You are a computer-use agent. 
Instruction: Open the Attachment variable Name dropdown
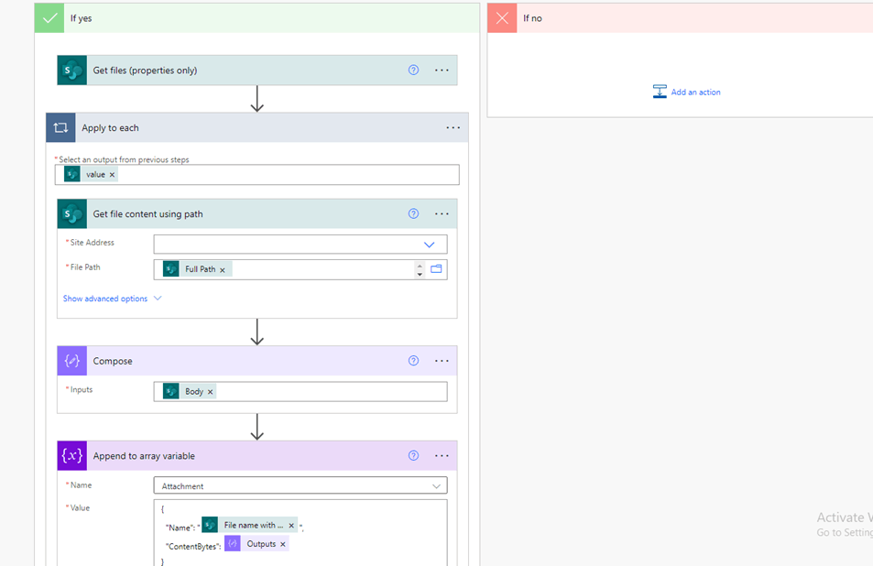pos(434,485)
